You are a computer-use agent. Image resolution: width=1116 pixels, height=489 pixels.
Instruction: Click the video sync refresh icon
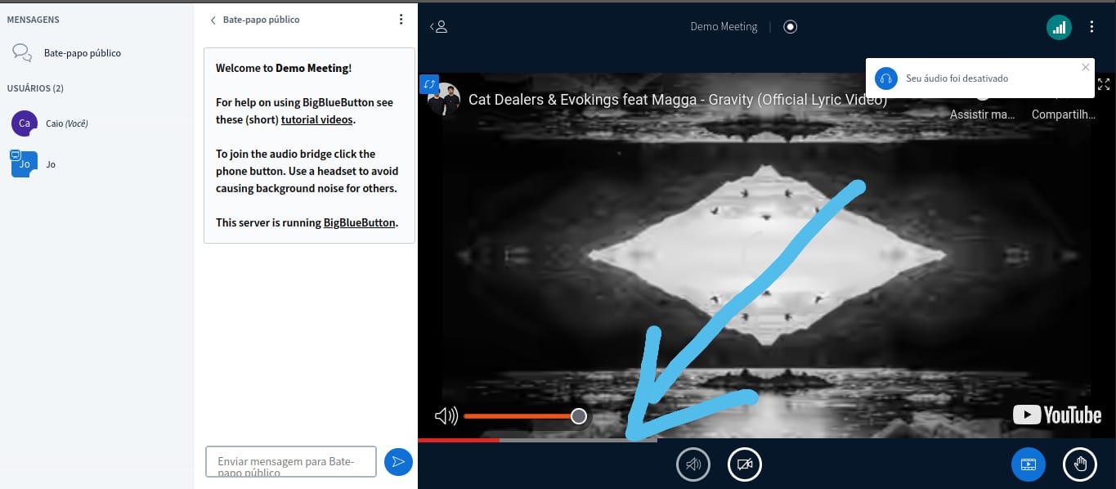429,84
